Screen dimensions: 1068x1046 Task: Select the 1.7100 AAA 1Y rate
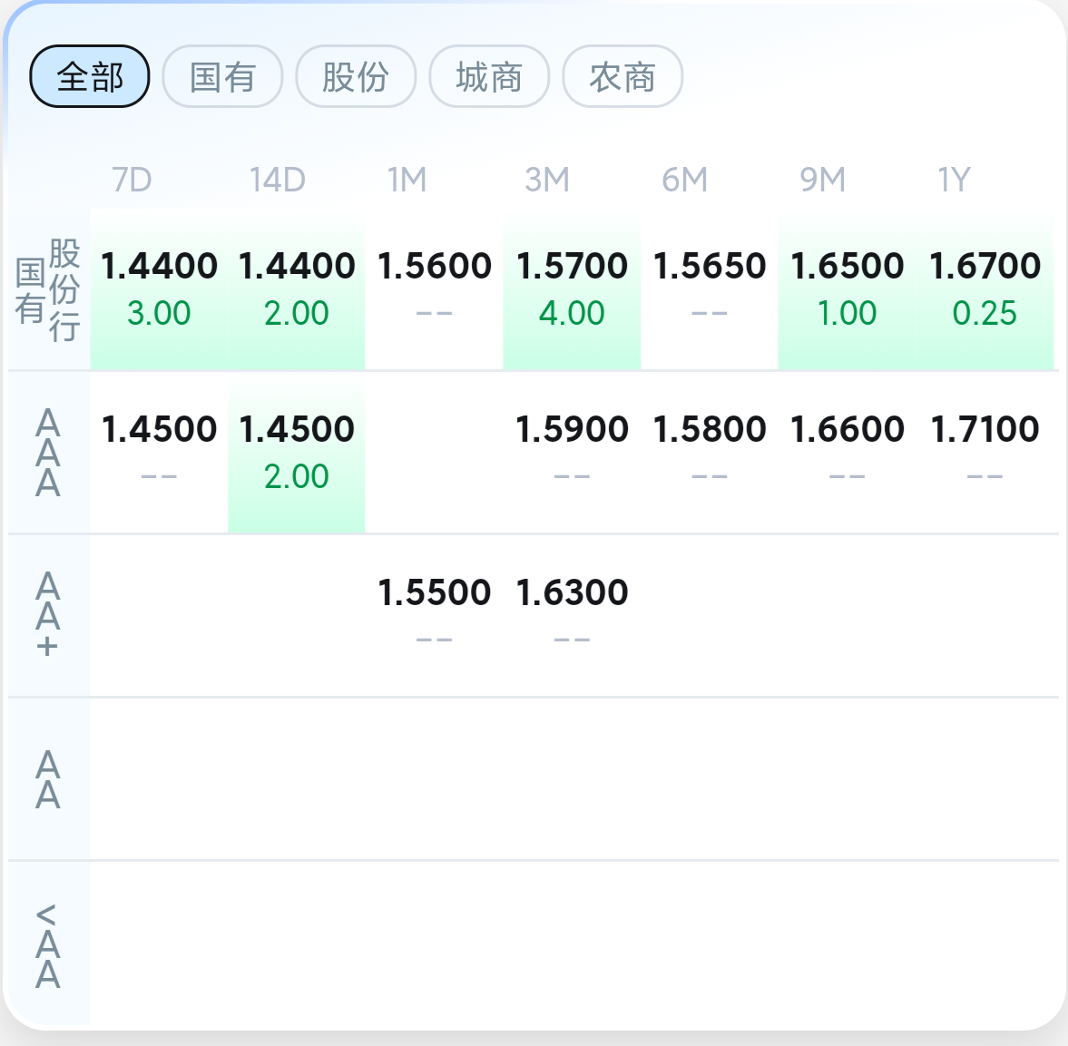tap(985, 430)
